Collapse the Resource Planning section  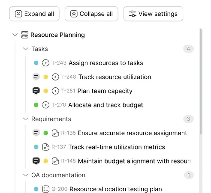click(15, 35)
